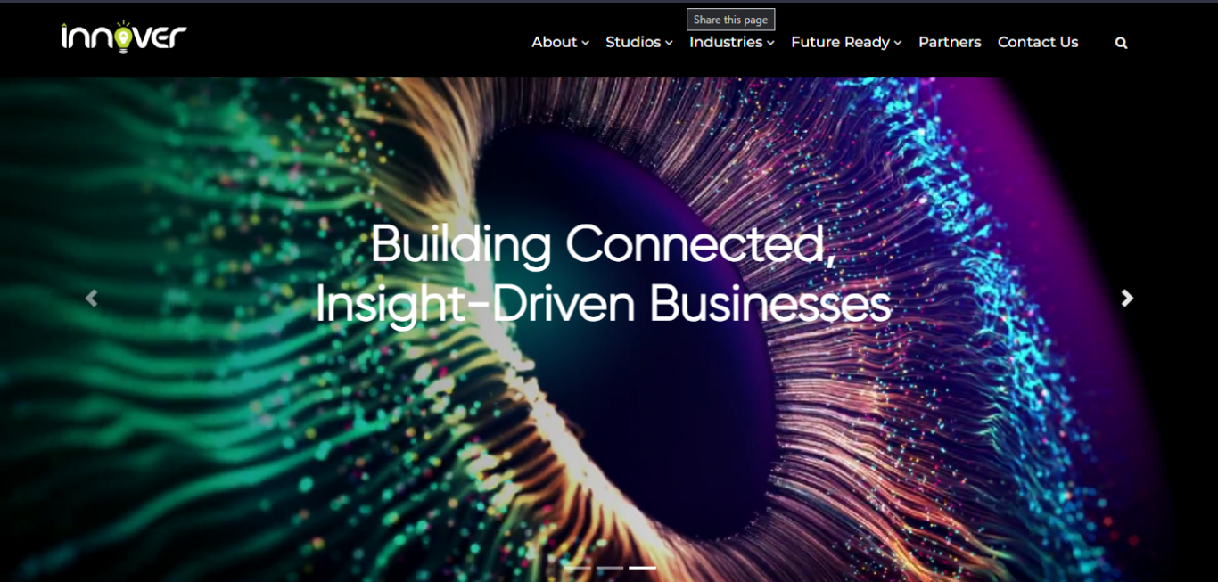Expand the Studios chevron arrow
Image resolution: width=1218 pixels, height=582 pixels.
[669, 43]
